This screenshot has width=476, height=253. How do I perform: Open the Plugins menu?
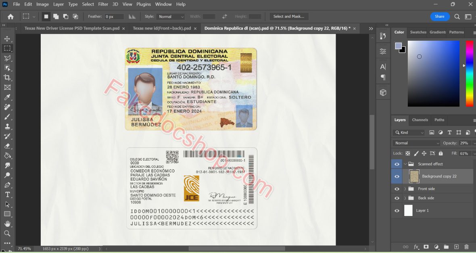pyautogui.click(x=144, y=4)
